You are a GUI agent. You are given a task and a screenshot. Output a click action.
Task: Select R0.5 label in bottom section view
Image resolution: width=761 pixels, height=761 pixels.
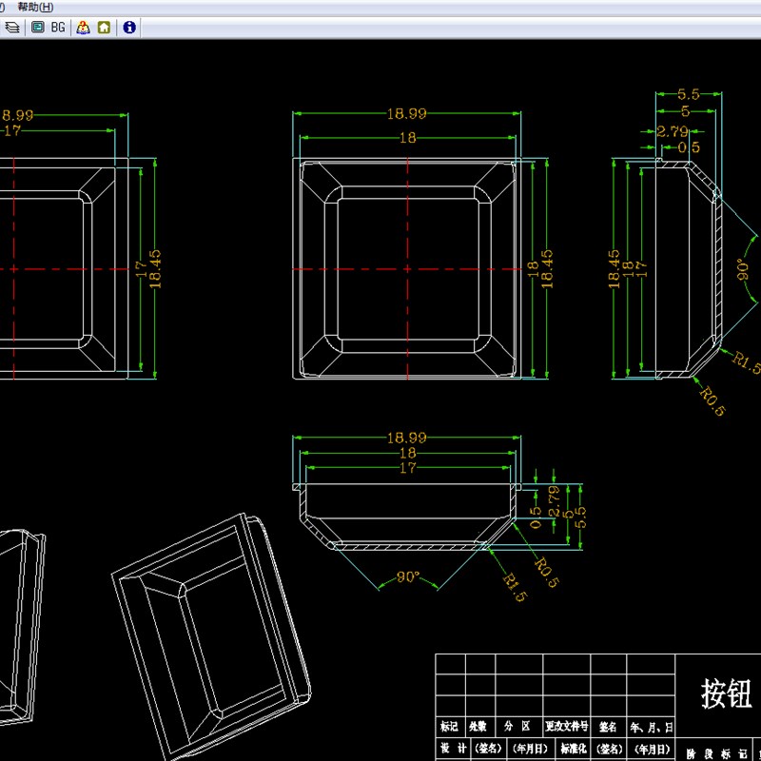[x=547, y=573]
